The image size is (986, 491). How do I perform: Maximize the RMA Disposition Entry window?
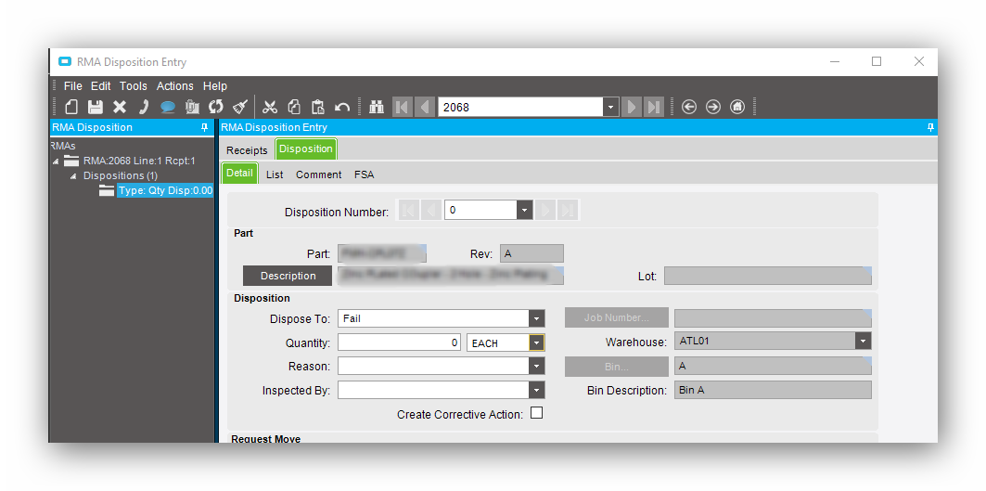point(876,61)
